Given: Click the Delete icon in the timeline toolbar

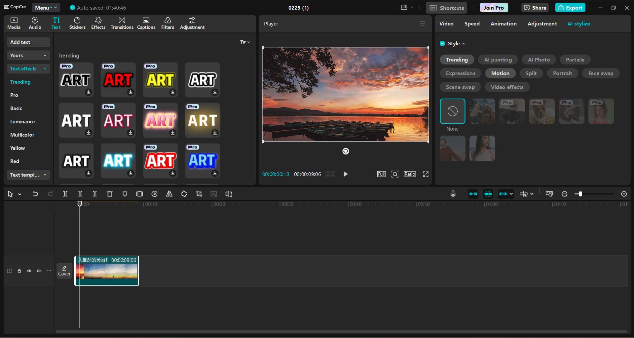Looking at the screenshot, I should 110,194.
